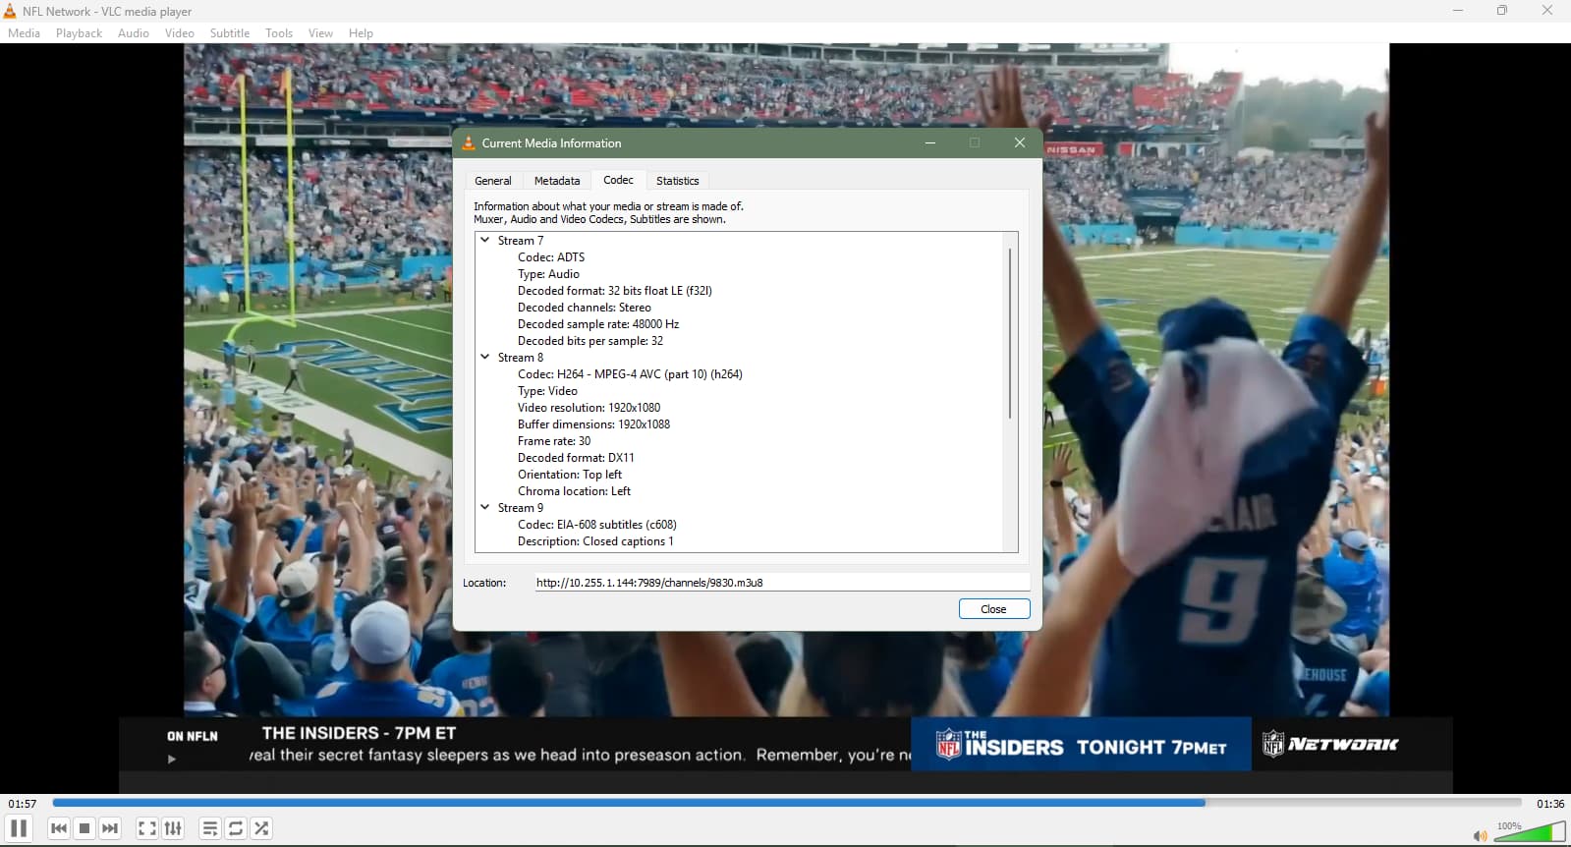This screenshot has width=1571, height=847.
Task: Skip to next media in playlist
Action: pyautogui.click(x=110, y=828)
